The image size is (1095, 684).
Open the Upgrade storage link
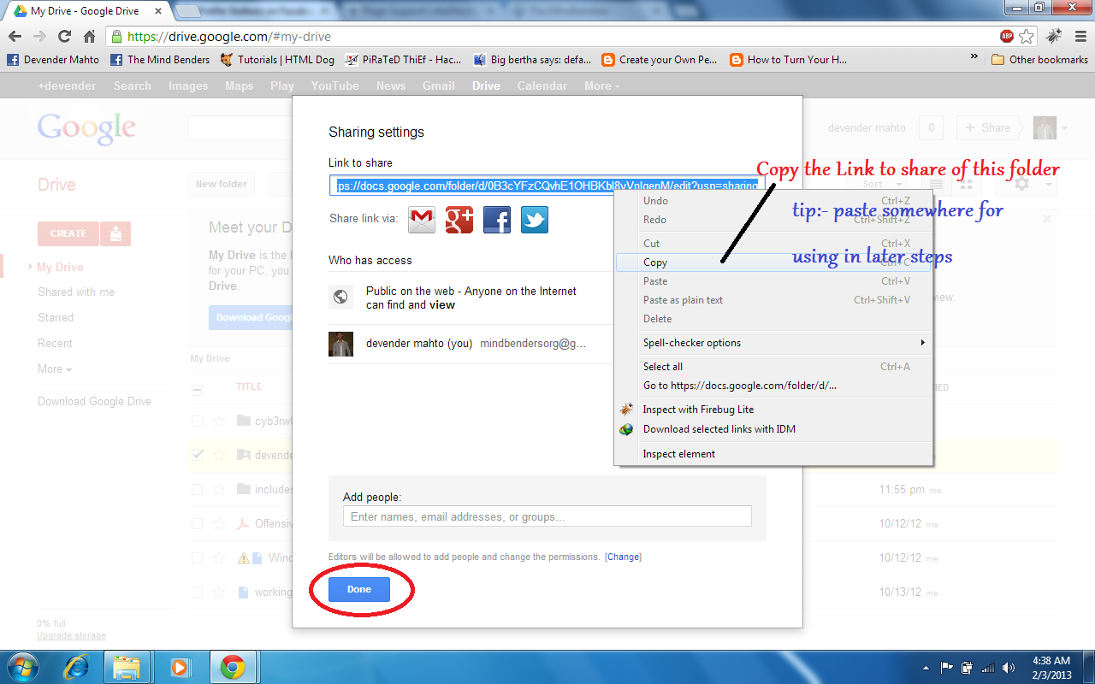coord(71,636)
